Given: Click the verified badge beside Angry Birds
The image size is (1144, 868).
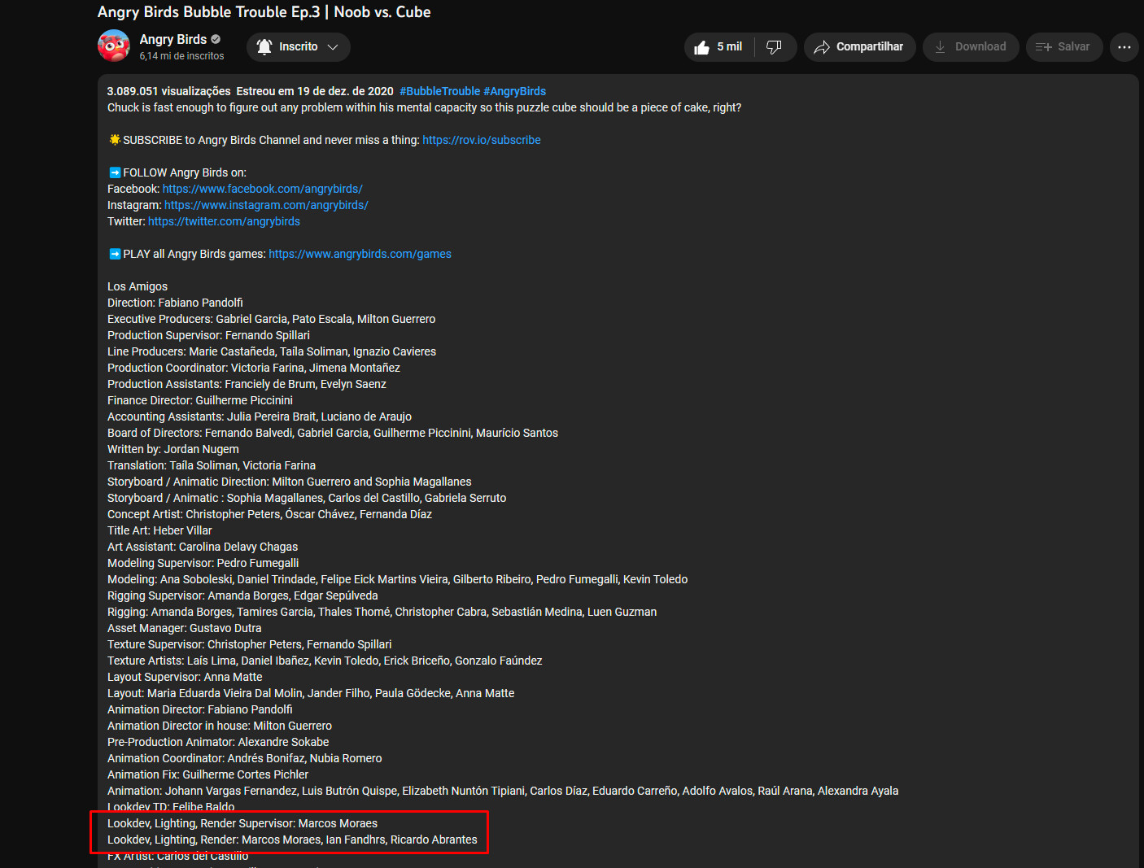Looking at the screenshot, I should tap(216, 39).
